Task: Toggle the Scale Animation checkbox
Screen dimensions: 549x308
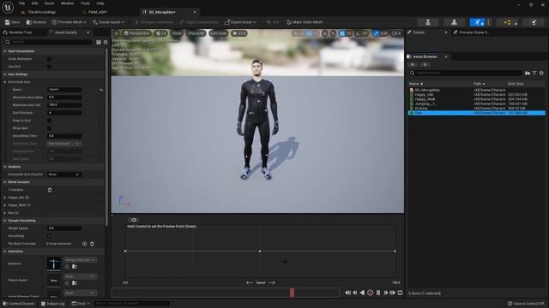Action: [x=49, y=59]
